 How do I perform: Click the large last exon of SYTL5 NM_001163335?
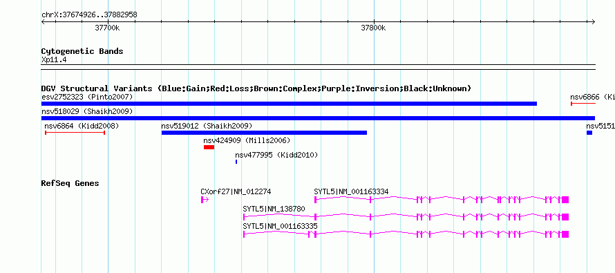tap(565, 234)
